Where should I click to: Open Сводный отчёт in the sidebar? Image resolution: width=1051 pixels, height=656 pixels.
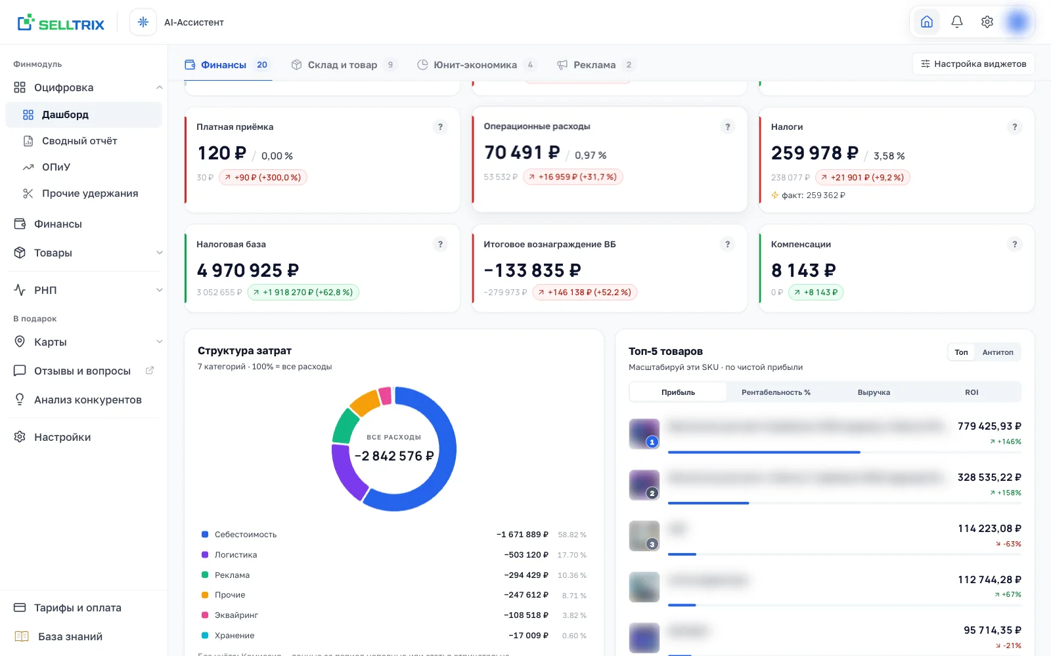coord(83,141)
